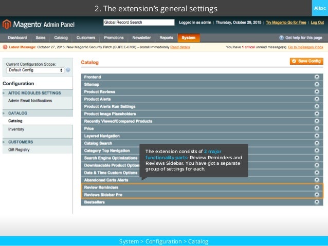Screen dimensions: 328x246
Task: Select Admin Email Notifications in sidebar
Action: (x=30, y=101)
